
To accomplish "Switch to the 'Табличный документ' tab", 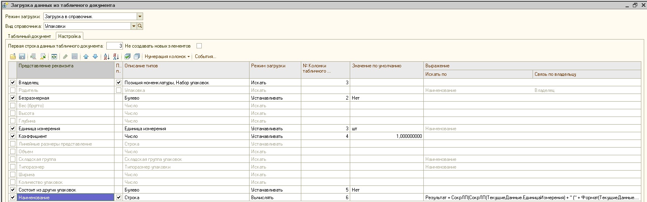I will tap(30, 36).
